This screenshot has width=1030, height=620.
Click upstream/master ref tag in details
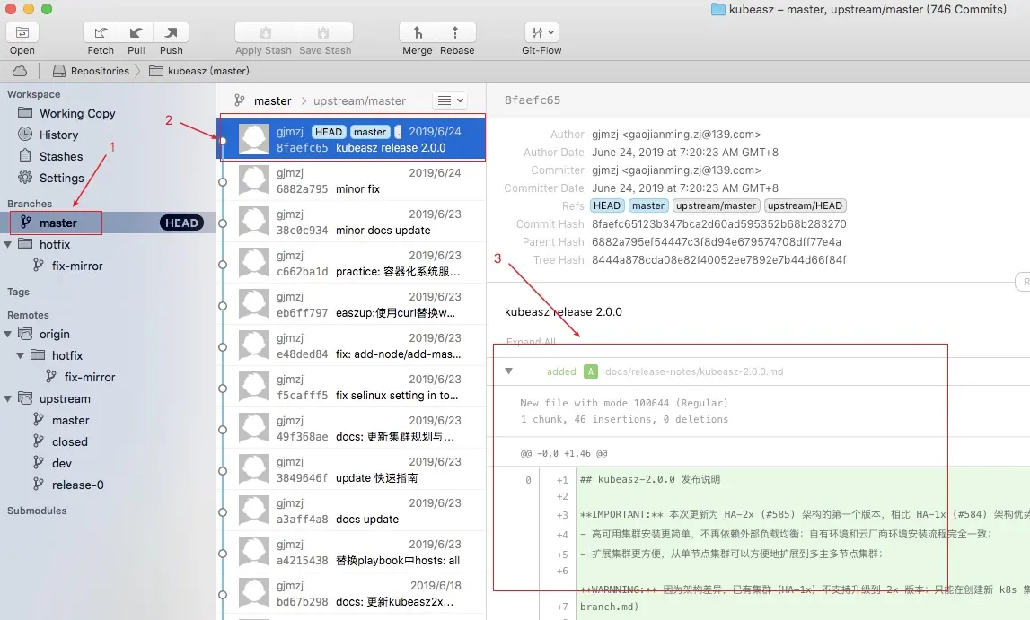coord(716,206)
